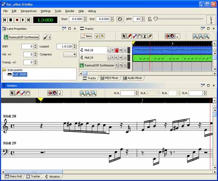Open the Perspectives menu
Screen dimensions: 218x181
pyautogui.click(x=29, y=11)
